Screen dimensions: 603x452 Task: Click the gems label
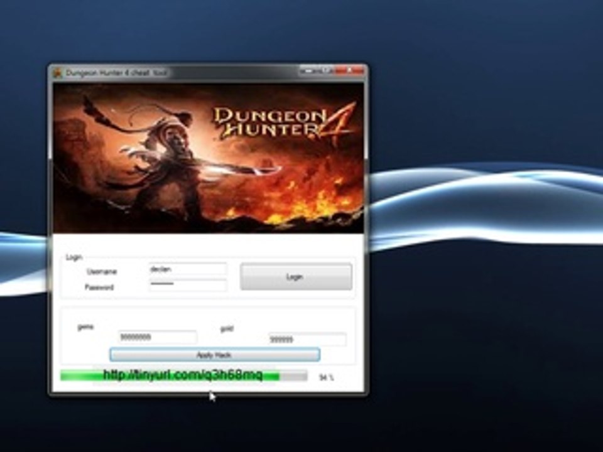pyautogui.click(x=86, y=327)
